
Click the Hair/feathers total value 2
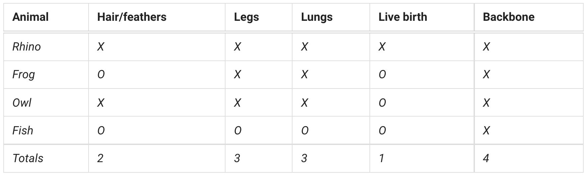click(x=100, y=159)
